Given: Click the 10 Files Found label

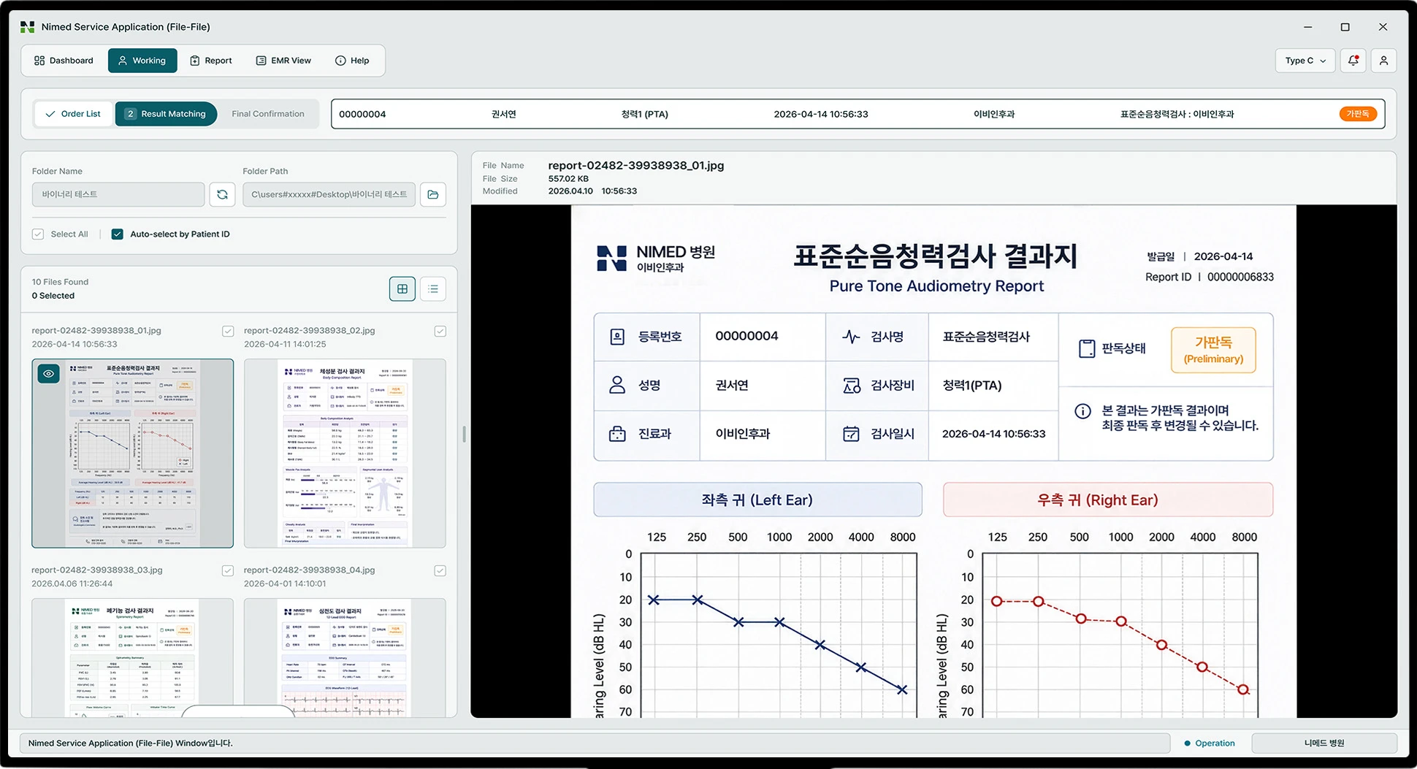Looking at the screenshot, I should pyautogui.click(x=60, y=282).
